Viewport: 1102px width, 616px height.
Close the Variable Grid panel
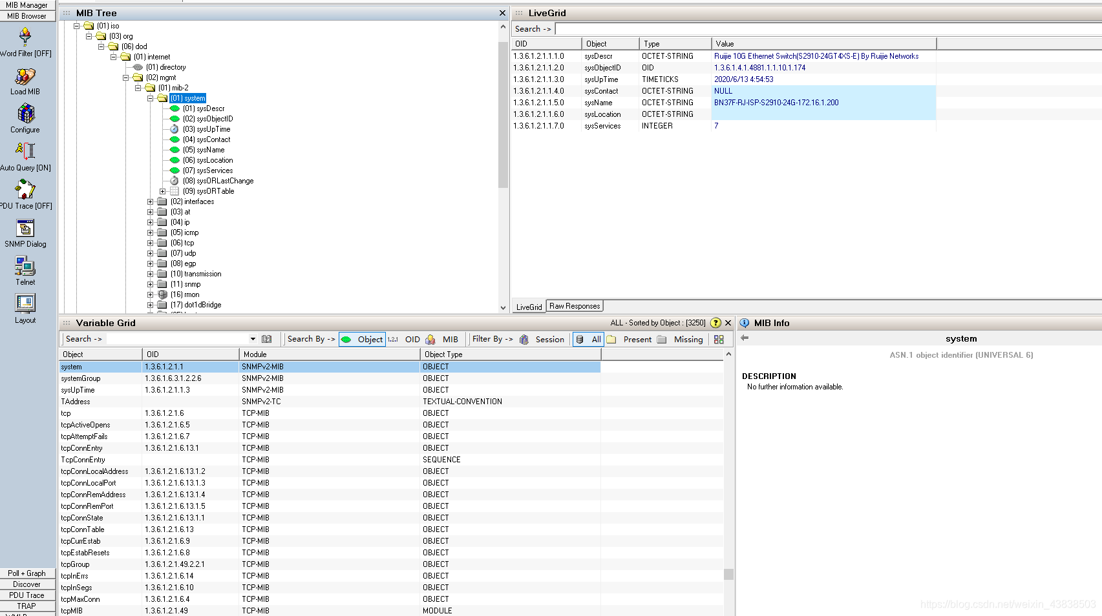(x=728, y=323)
